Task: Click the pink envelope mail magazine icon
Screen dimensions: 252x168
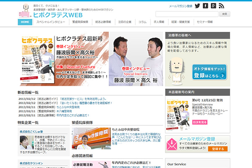Action: (173, 145)
